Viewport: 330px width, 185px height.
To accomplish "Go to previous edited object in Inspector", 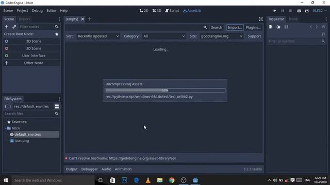I will click(311, 27).
